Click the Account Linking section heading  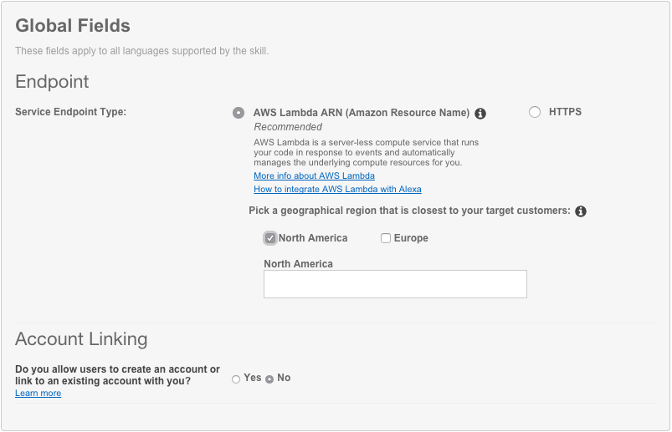(x=81, y=339)
